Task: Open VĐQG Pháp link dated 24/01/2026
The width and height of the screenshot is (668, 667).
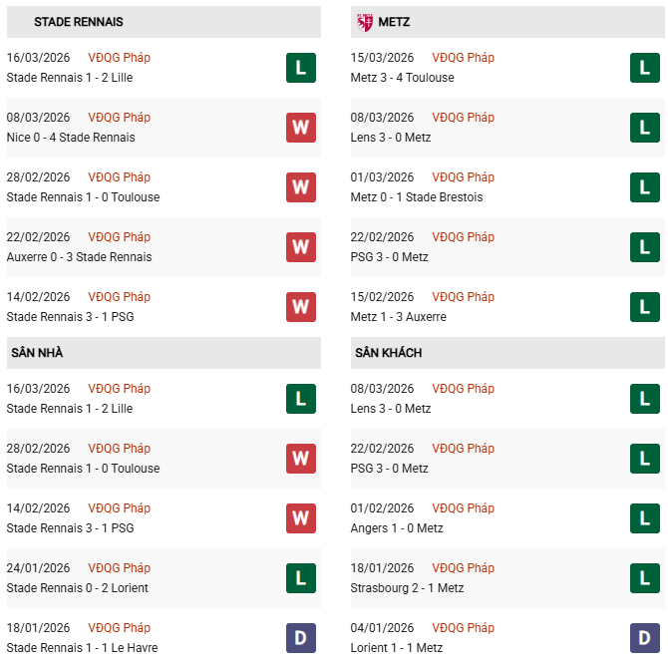Action: pyautogui.click(x=119, y=568)
